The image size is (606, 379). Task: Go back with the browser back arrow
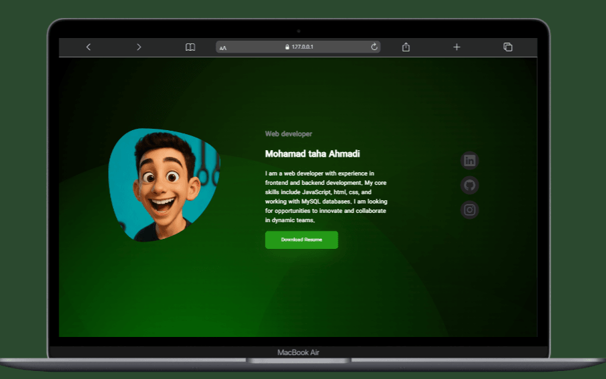(x=89, y=47)
